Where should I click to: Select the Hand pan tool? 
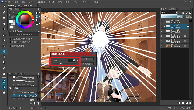point(4,74)
